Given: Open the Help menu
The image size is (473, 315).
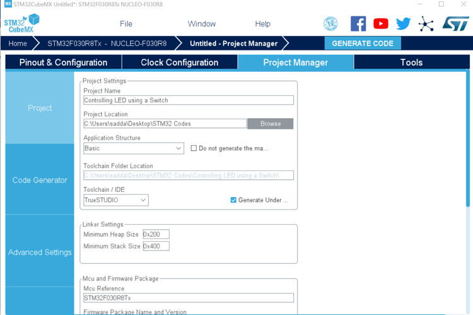Looking at the screenshot, I should point(262,24).
